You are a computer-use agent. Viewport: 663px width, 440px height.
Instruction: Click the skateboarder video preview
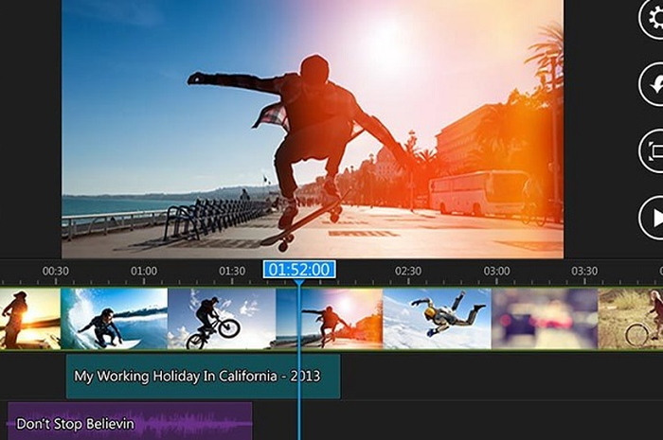point(313,129)
